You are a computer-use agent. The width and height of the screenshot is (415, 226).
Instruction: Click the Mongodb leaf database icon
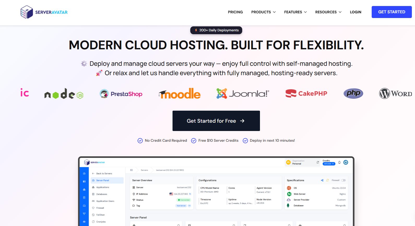click(x=288, y=205)
